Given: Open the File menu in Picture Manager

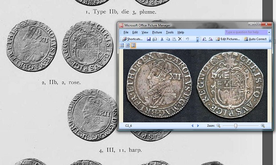Looking at the screenshot, I should (126, 32).
